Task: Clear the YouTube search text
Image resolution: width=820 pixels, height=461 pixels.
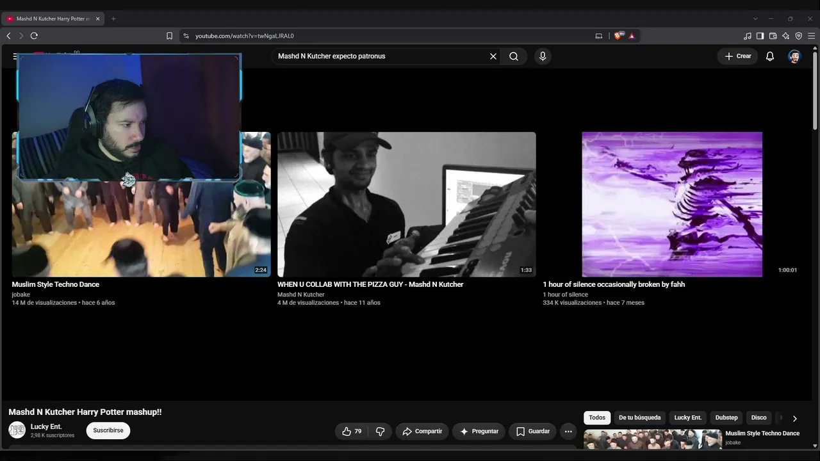Action: [x=493, y=56]
